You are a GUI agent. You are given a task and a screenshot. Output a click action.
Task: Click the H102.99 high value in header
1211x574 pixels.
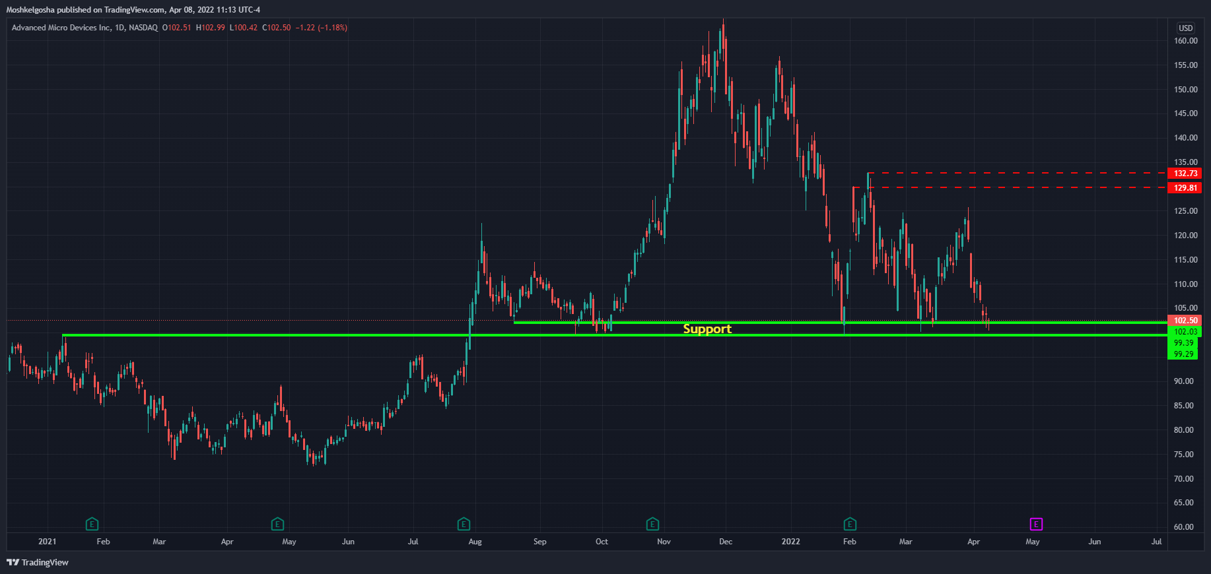[x=210, y=28]
